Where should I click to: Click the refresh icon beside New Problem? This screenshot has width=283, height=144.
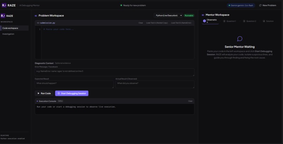point(260,5)
